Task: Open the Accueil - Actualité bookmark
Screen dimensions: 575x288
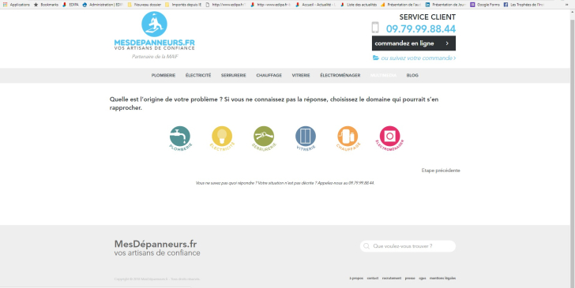Action: pyautogui.click(x=315, y=5)
